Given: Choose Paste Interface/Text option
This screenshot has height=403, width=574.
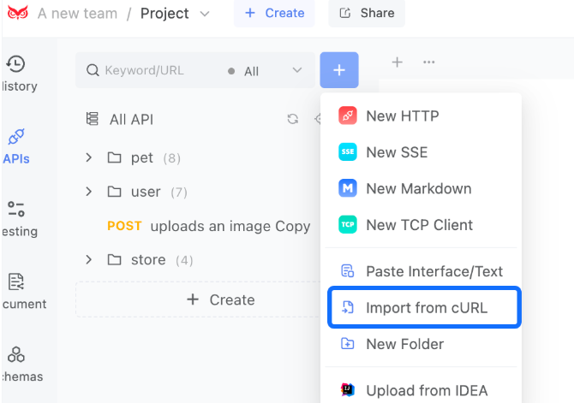Looking at the screenshot, I should 421,271.
